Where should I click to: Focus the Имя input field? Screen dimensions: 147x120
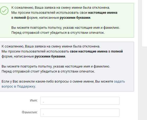pyautogui.click(x=80, y=101)
